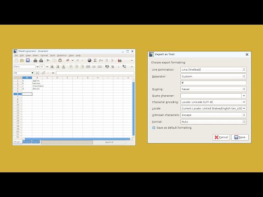This screenshot has width=263, height=197.
Task: Open the Unknown characters dropdown
Action: pos(213,115)
